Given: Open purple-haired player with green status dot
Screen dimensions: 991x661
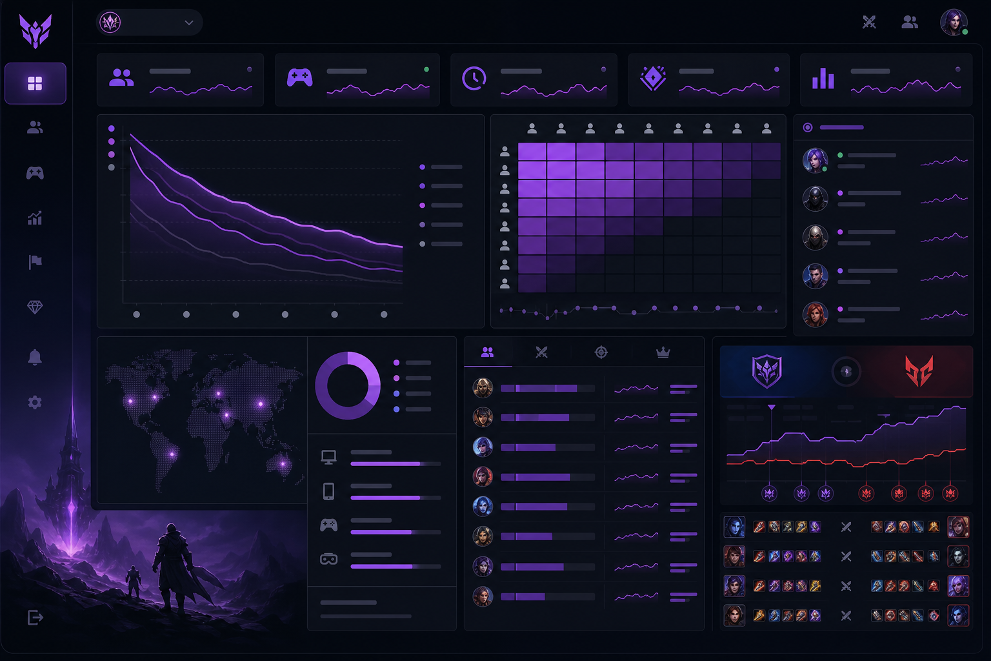Looking at the screenshot, I should pos(816,160).
